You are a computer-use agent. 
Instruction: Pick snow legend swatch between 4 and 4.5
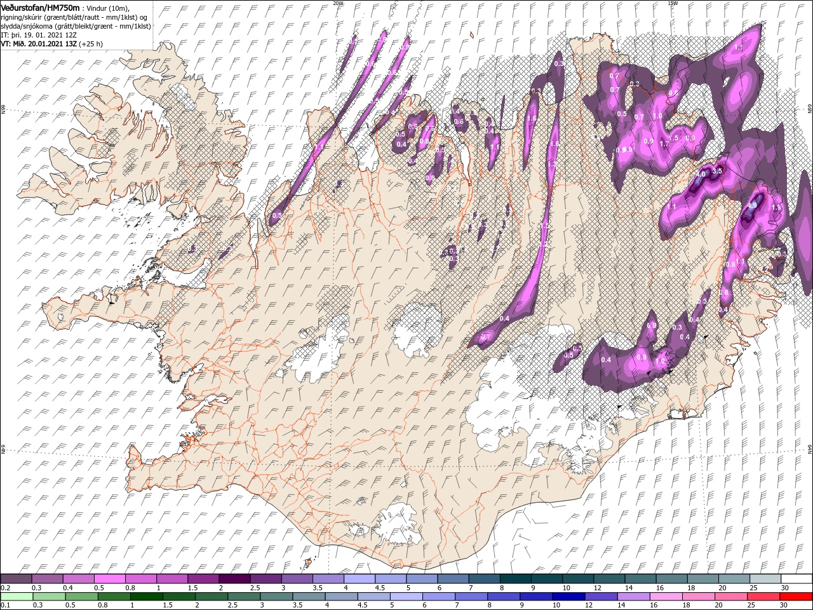359,579
